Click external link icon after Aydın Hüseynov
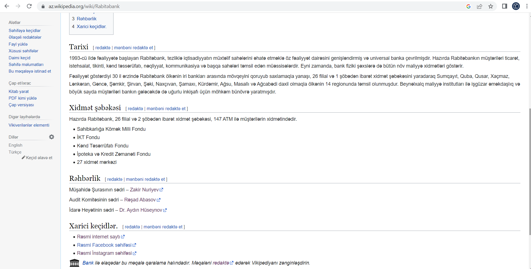Screen dimensions: 531x269 (x=165, y=210)
